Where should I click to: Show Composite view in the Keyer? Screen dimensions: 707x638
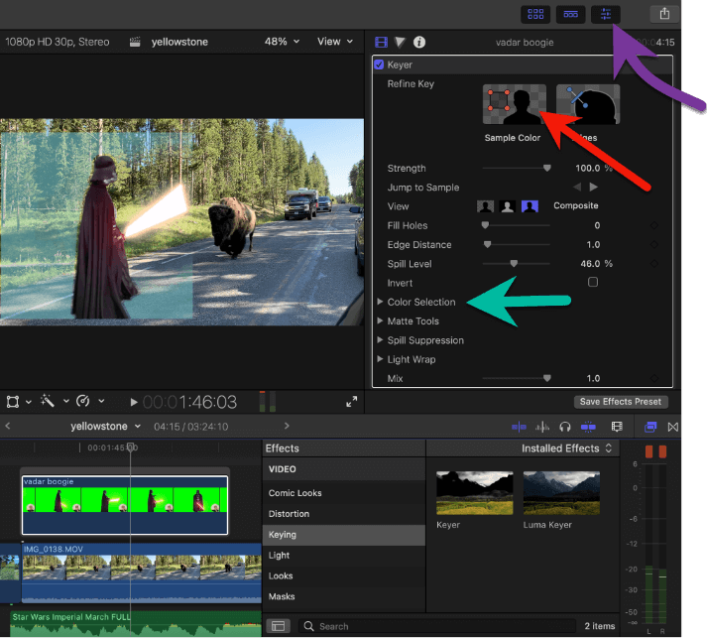point(530,206)
